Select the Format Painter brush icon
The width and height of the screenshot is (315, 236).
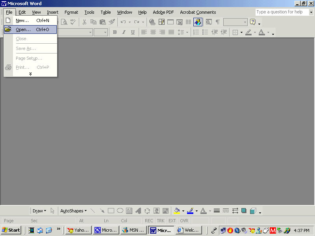[x=112, y=22]
